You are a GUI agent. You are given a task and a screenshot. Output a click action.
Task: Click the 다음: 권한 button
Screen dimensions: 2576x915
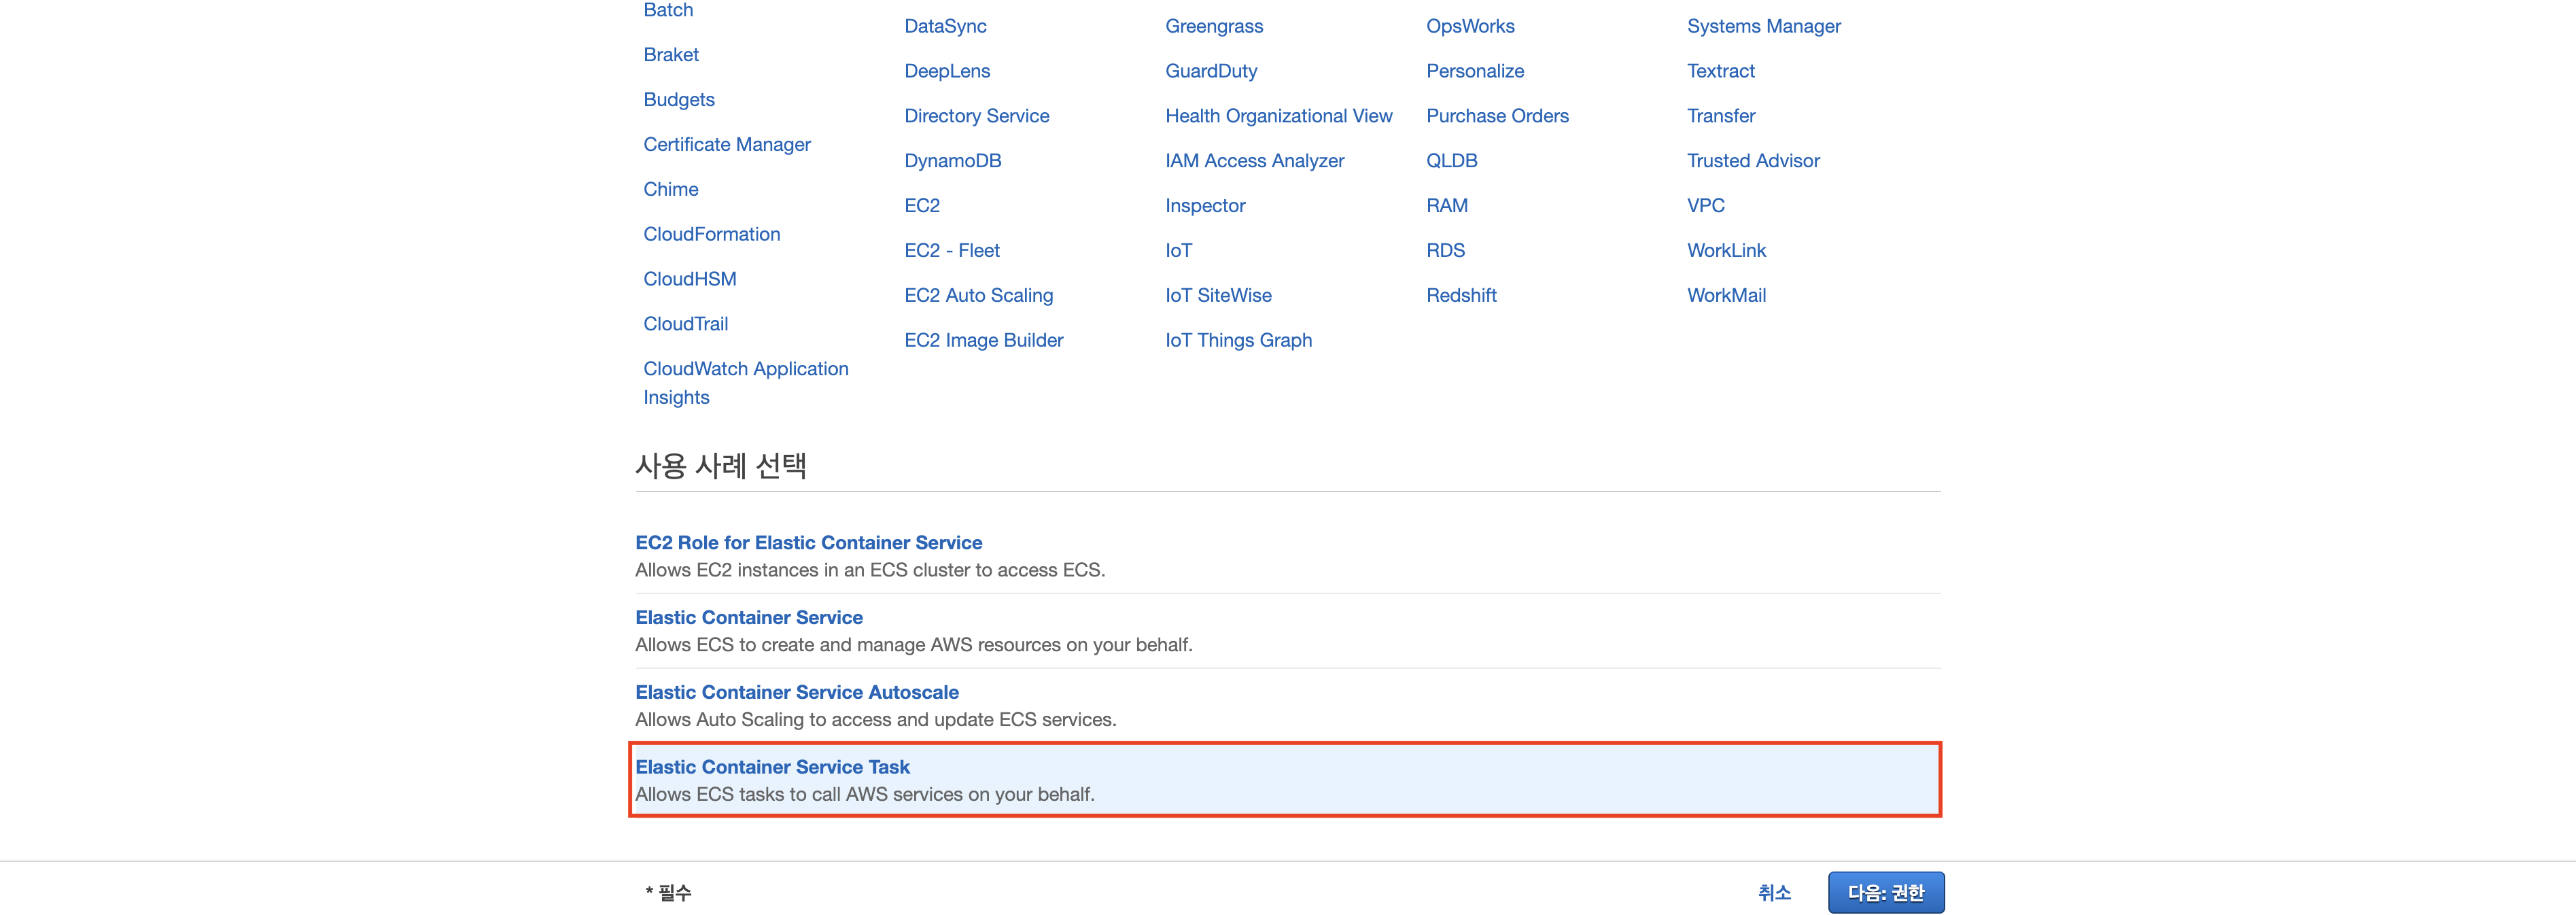(1886, 894)
